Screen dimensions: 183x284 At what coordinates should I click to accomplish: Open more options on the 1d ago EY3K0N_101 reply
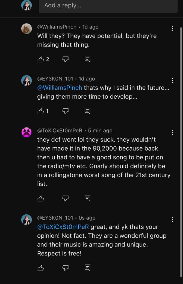click(x=172, y=80)
